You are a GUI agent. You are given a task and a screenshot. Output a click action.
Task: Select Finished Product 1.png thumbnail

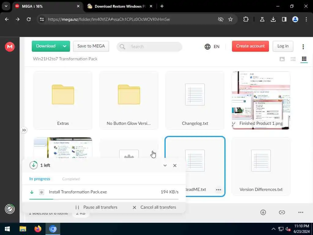pos(261,100)
